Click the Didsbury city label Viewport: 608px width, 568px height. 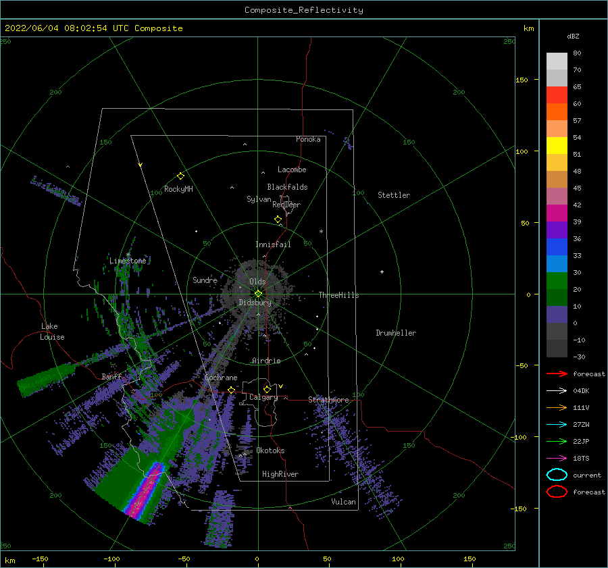click(255, 303)
